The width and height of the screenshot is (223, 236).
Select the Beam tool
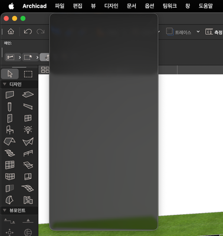[x=28, y=106]
